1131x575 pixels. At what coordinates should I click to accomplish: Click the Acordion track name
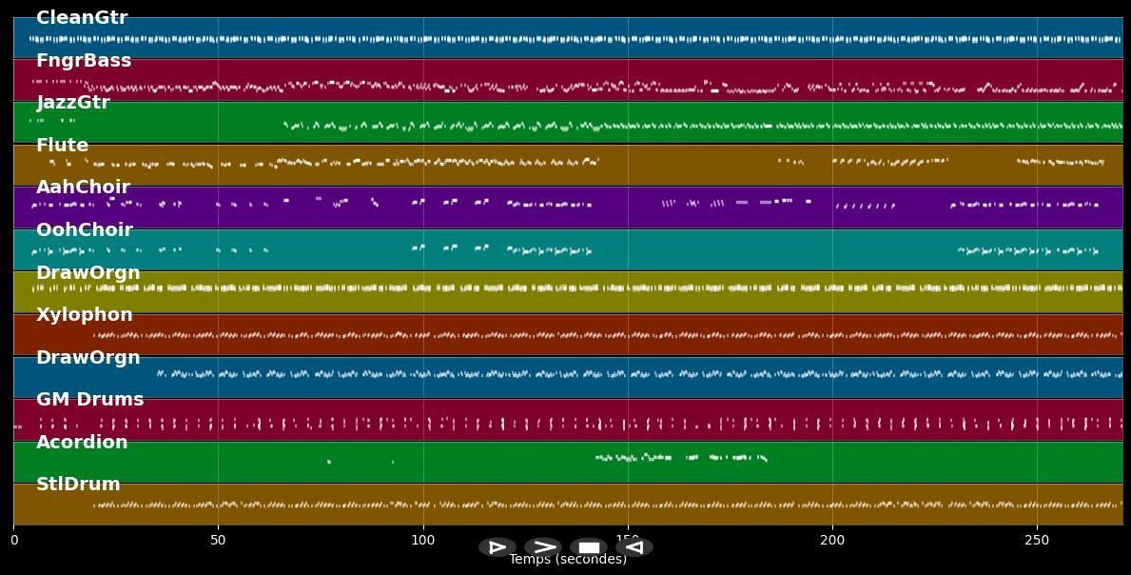(82, 443)
